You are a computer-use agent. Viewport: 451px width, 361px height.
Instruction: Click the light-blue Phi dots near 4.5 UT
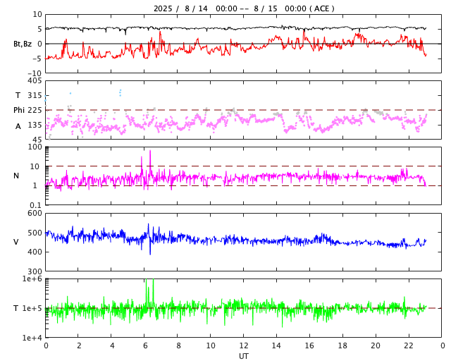tap(121, 92)
